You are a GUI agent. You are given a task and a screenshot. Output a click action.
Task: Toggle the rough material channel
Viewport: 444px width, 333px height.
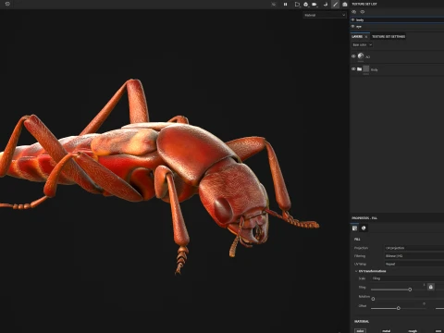coord(413,331)
